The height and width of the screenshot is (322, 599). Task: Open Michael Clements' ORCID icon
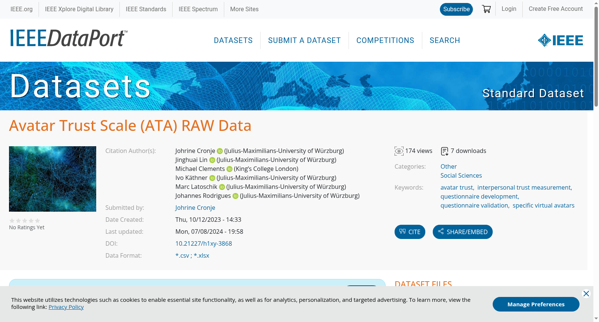pos(229,169)
